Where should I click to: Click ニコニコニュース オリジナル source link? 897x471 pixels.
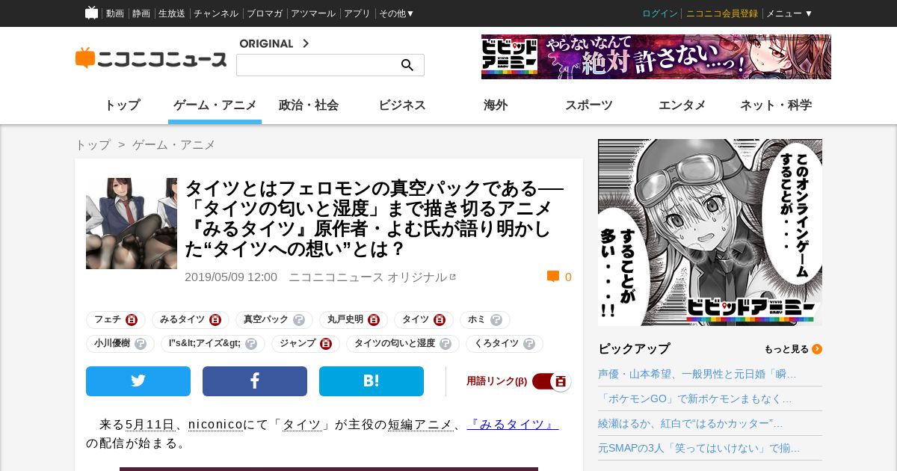pos(368,277)
